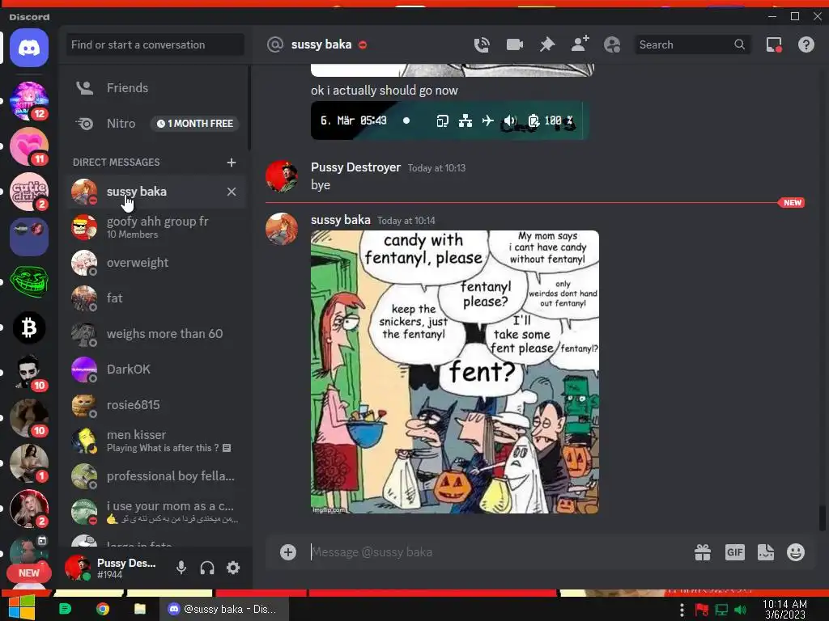Viewport: 829px width, 621px height.
Task: Open User Settings gear
Action: click(x=233, y=568)
